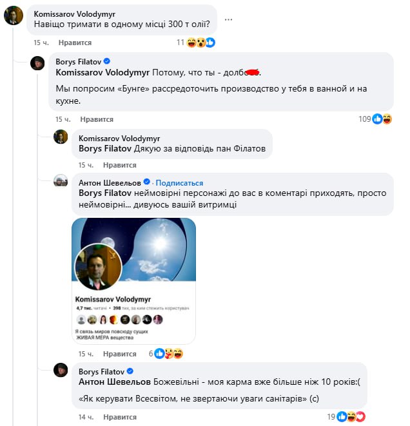Click the 15 ч. timestamp on the top comment
410x426 pixels.
42,43
